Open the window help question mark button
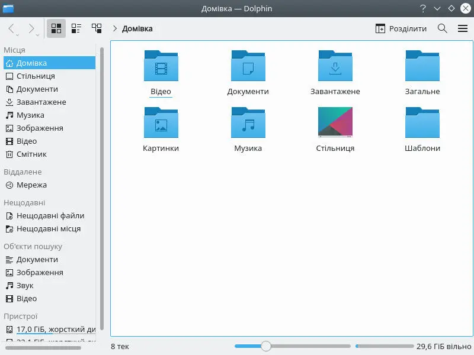The width and height of the screenshot is (474, 355). (423, 8)
